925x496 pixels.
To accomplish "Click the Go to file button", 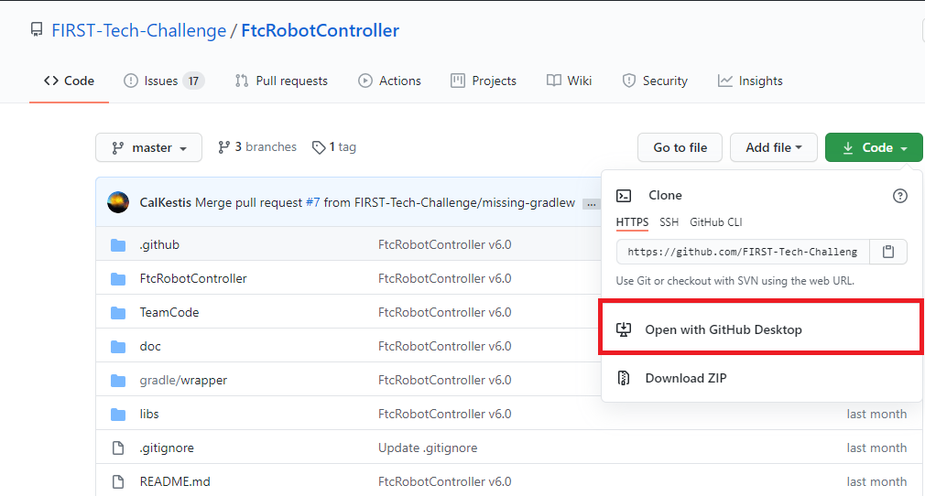I will (x=680, y=147).
